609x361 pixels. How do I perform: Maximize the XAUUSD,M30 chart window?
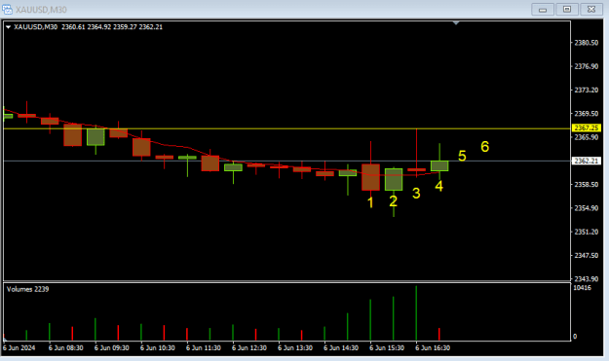[567, 10]
